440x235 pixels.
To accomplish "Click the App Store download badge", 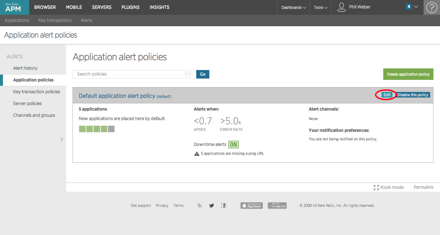I will click(x=252, y=206).
